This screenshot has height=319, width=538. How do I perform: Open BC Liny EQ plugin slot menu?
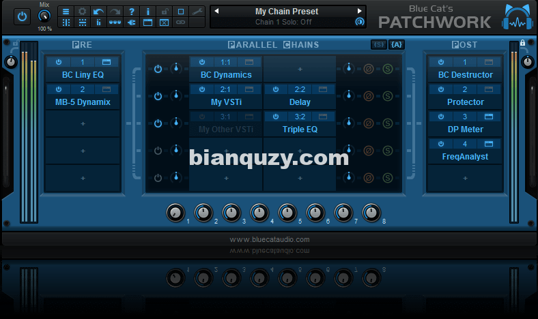click(x=83, y=75)
